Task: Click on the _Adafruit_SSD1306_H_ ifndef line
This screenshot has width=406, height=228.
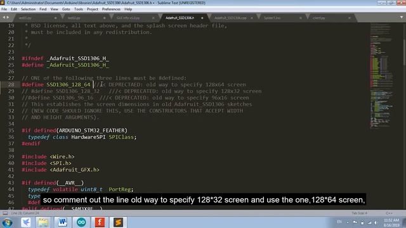Action: point(65,58)
